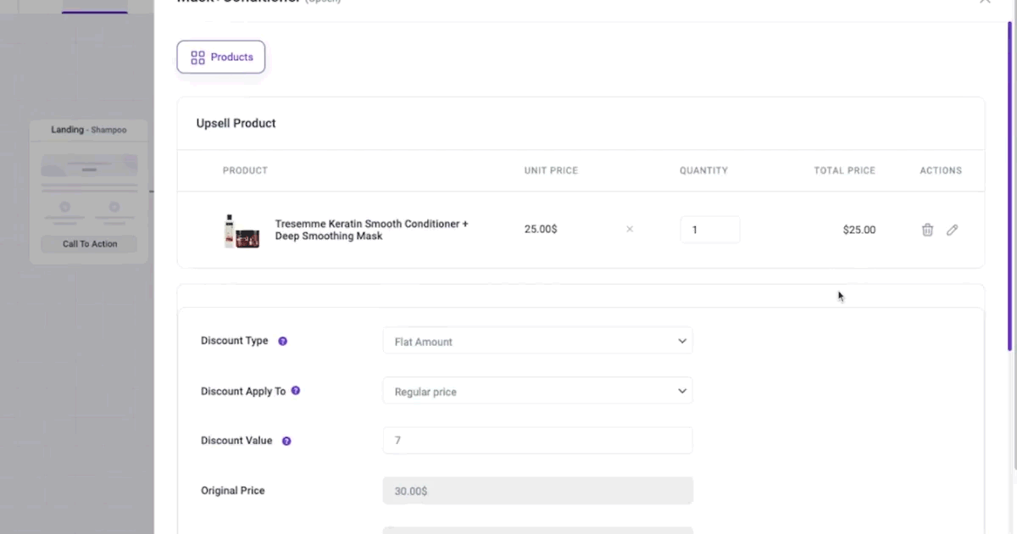
Task: Click the total price $25.00
Action: [859, 230]
